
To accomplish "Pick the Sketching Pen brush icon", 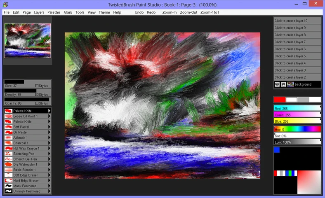I will [x=8, y=154].
